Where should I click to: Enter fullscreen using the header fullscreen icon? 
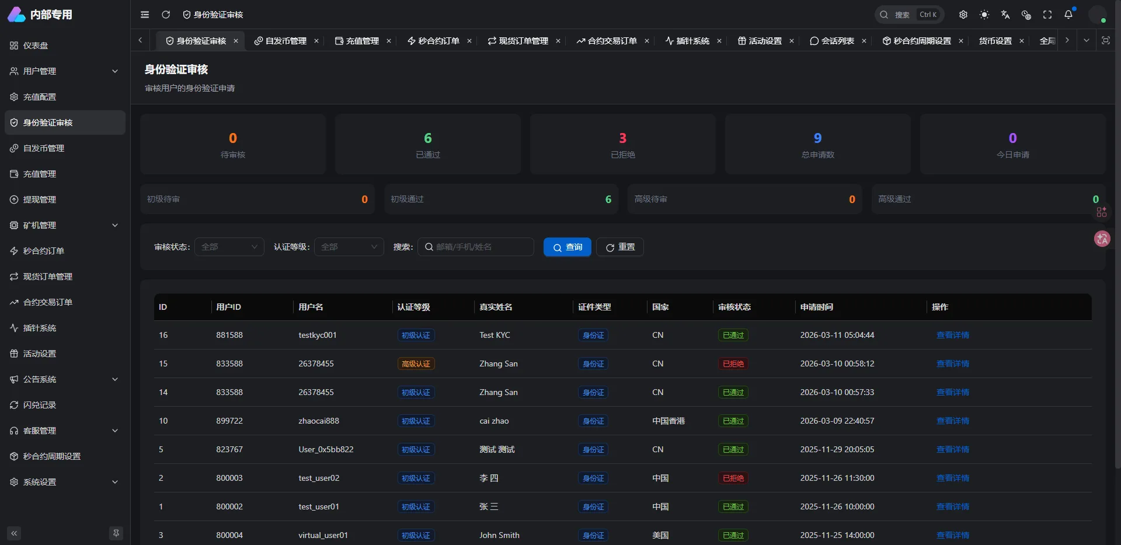(x=1047, y=15)
